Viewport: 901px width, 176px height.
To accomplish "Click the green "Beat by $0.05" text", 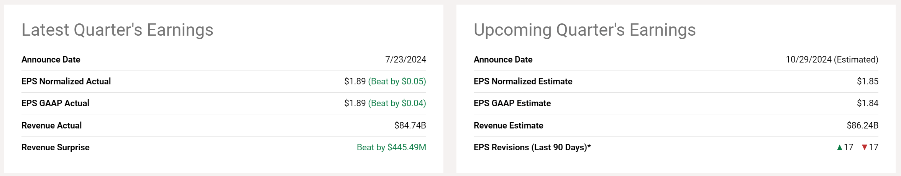I will pos(397,82).
